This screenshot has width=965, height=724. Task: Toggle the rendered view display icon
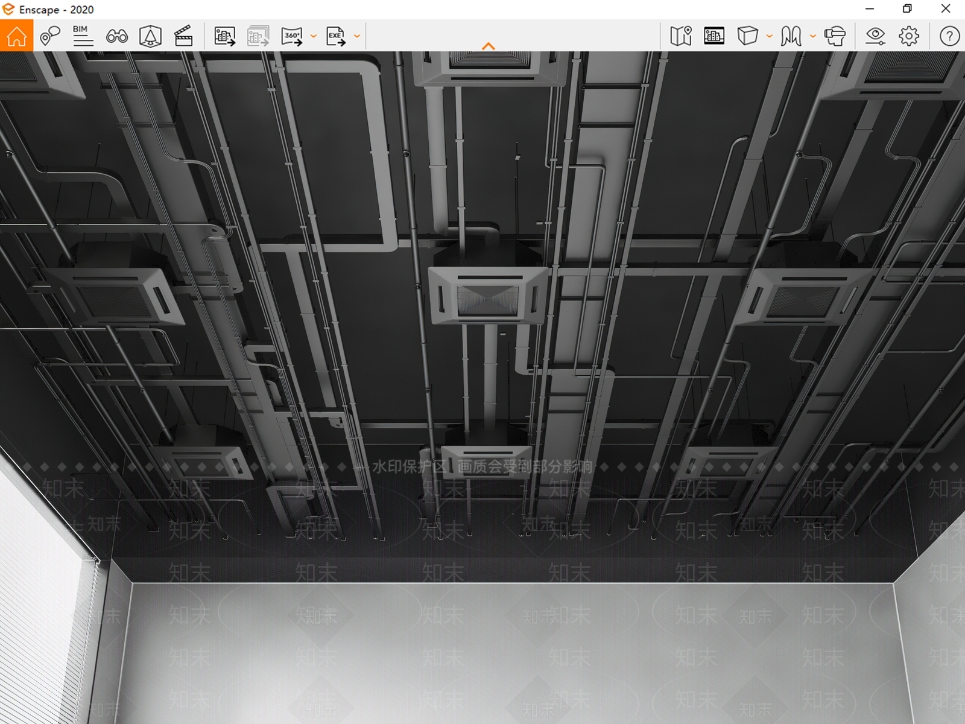click(714, 36)
